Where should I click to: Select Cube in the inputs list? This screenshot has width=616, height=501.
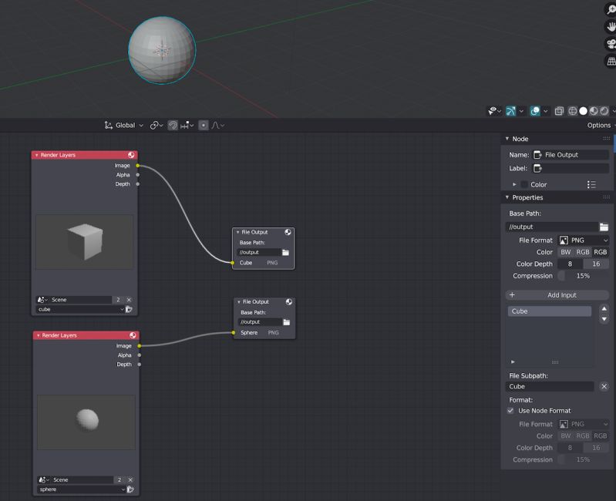(550, 311)
